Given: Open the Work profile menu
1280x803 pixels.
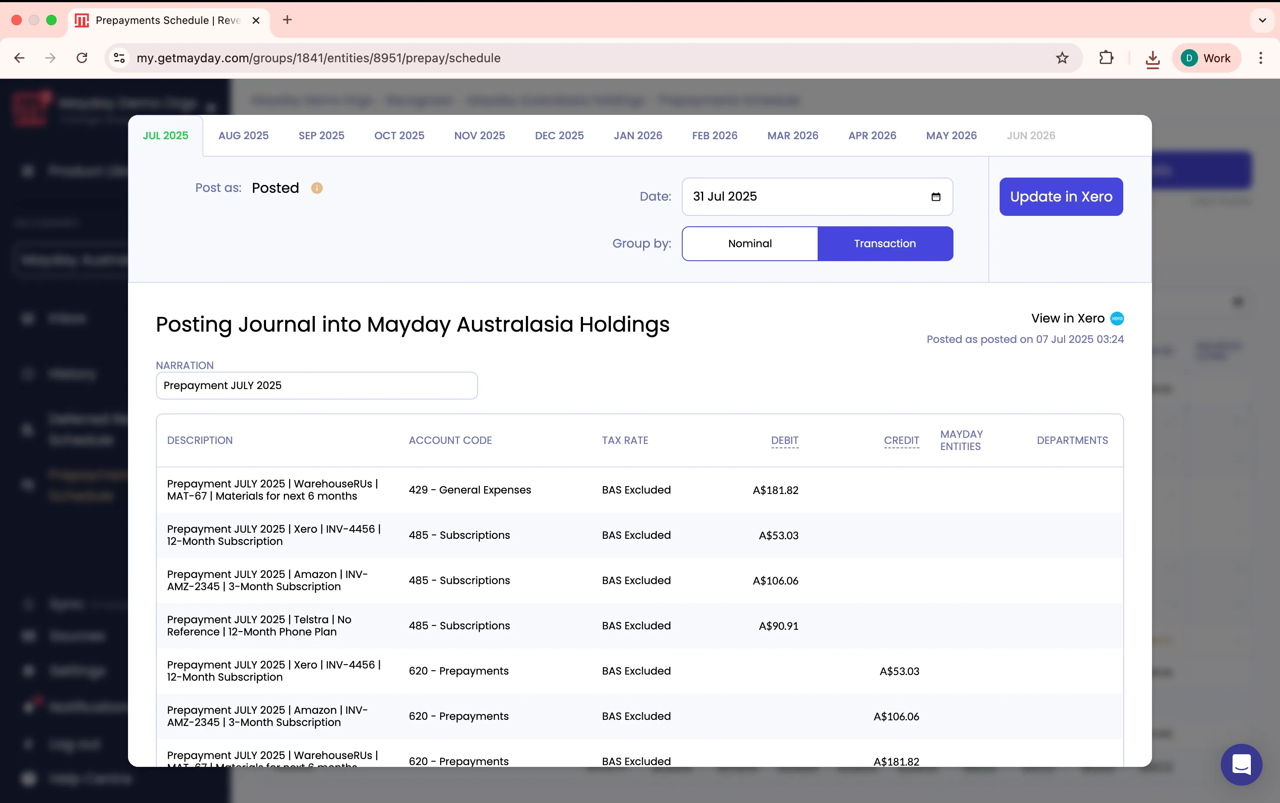Looking at the screenshot, I should 1206,58.
